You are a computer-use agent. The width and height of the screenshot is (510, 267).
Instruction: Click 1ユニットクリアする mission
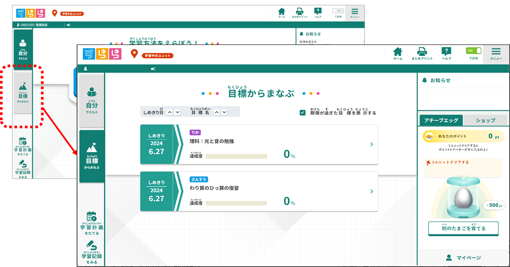[x=464, y=168]
